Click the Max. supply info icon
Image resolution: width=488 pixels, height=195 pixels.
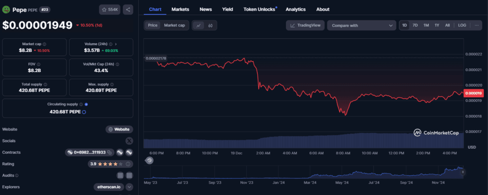[x=112, y=84]
